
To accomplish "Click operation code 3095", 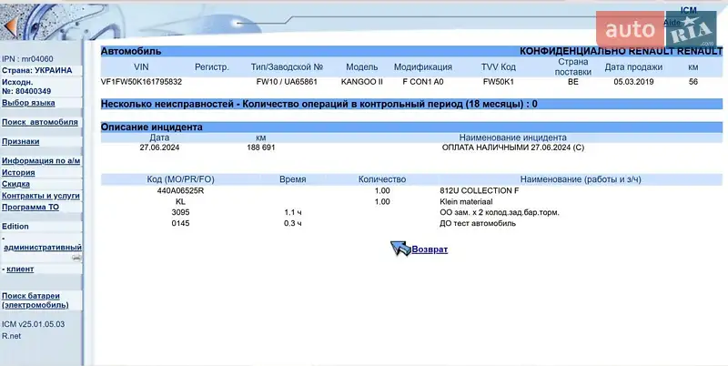I will [180, 212].
